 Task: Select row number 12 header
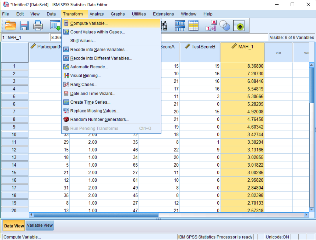click(14, 150)
